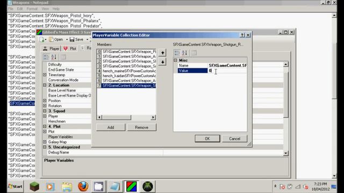Click the Add member button
The image size is (344, 193).
[111, 128]
